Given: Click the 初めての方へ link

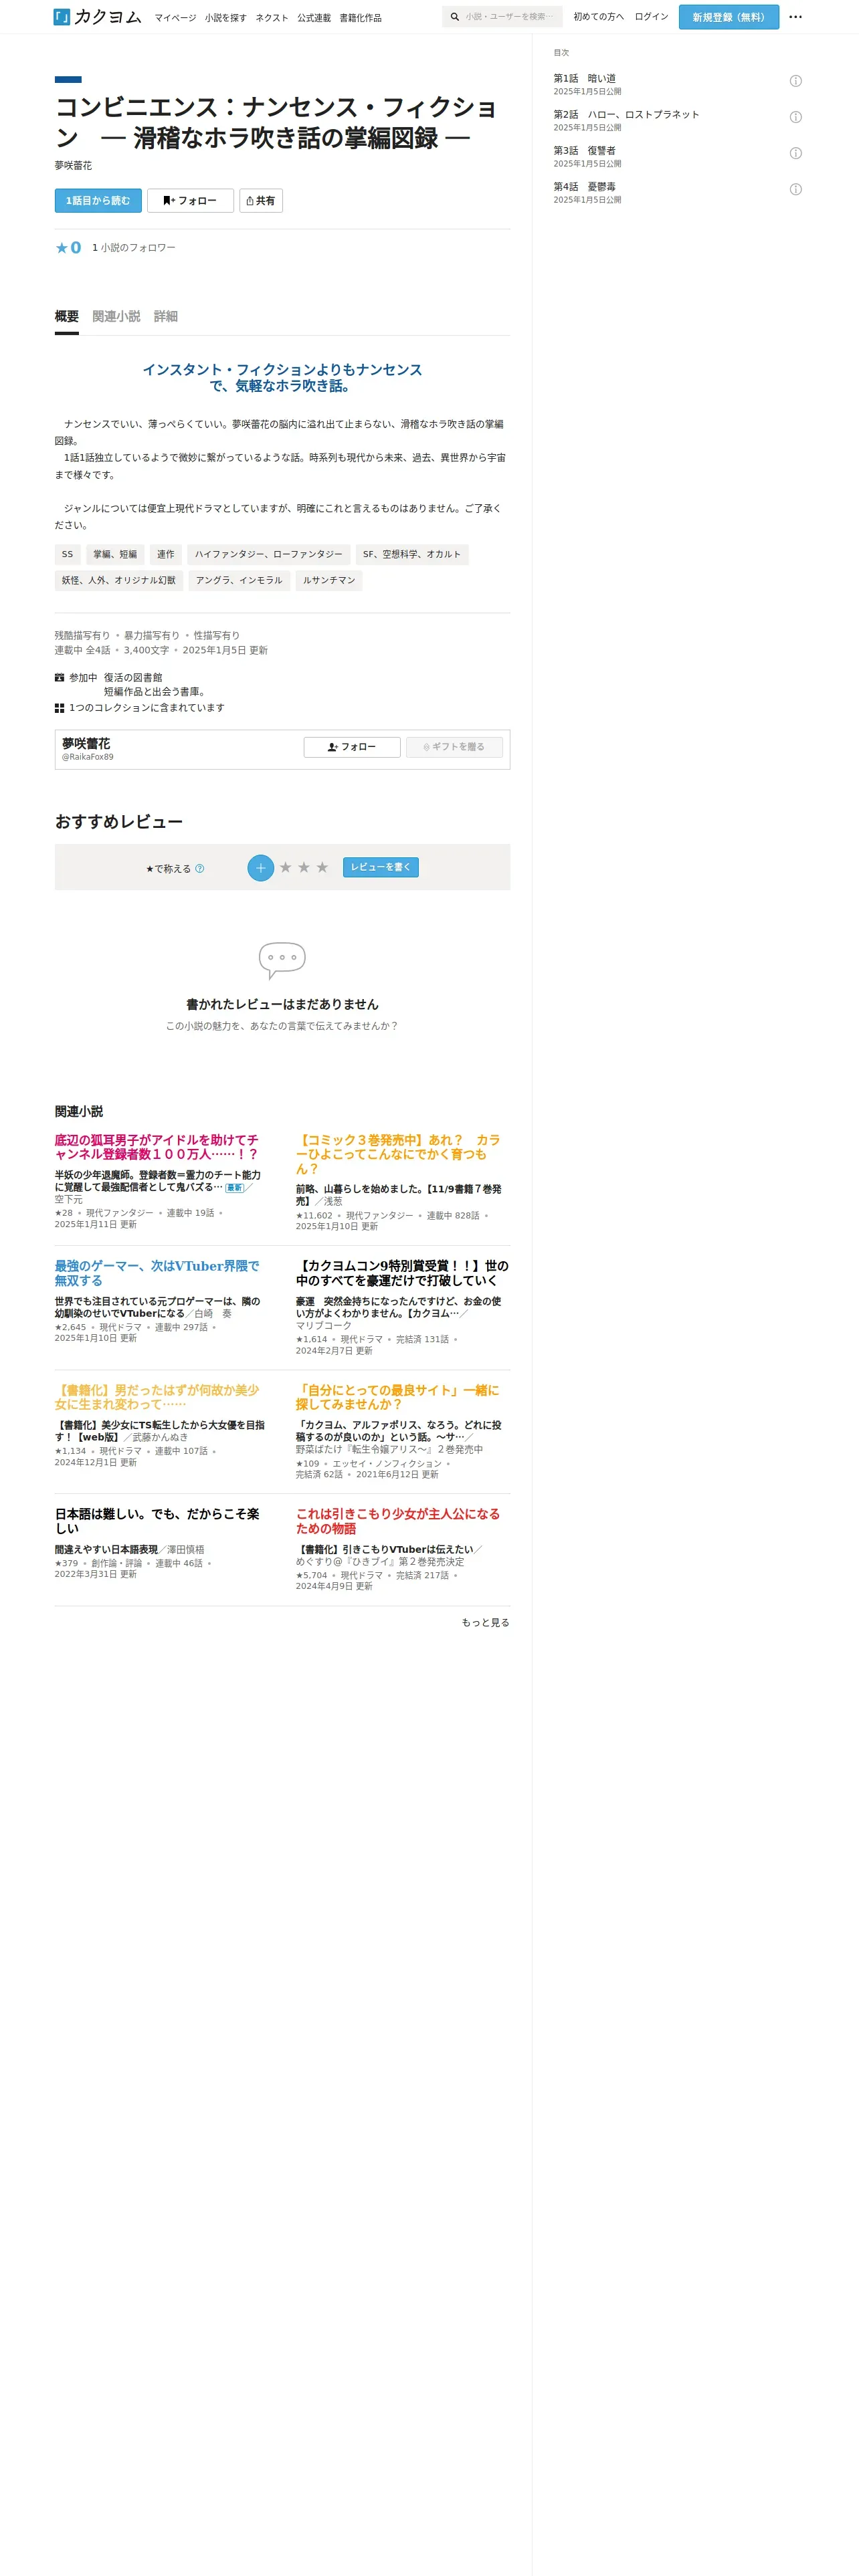Looking at the screenshot, I should coord(598,17).
